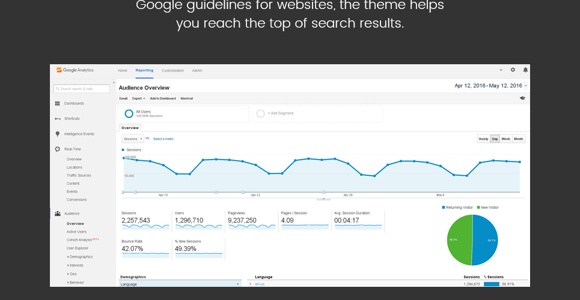580x300 pixels.
Task: Collapse the sidebar with arrow toggle
Action: (x=114, y=82)
